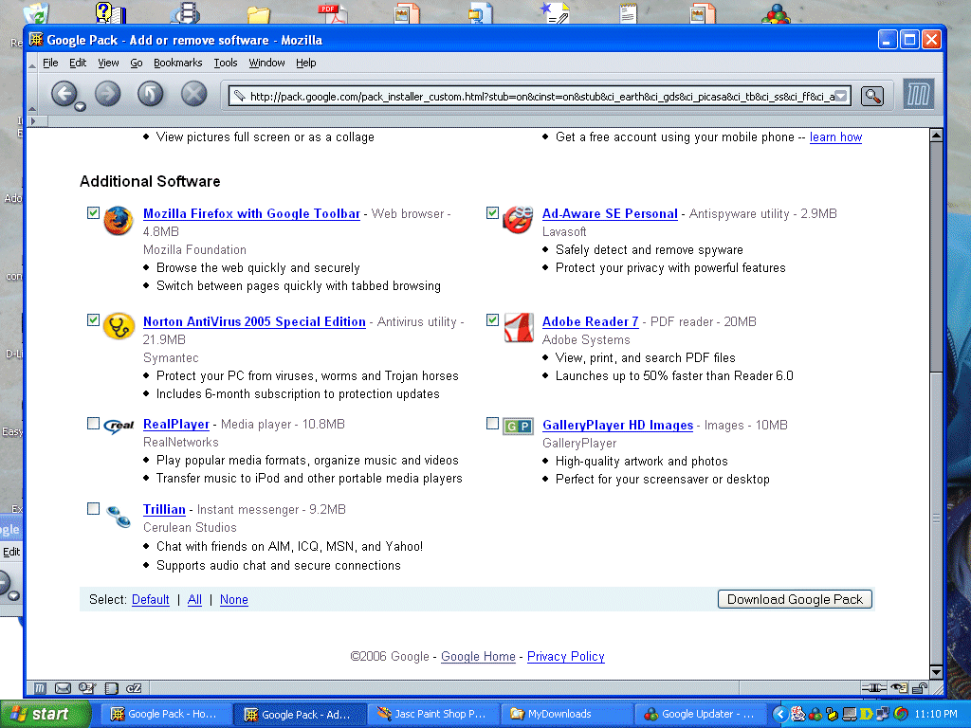
Task: Click the GalleryPlayer GP icon
Action: click(518, 426)
